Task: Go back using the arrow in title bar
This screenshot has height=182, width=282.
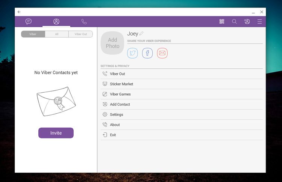Action: (x=19, y=12)
